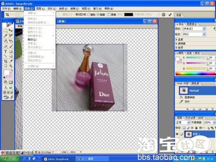This screenshot has height=162, width=216.
Task: Enable the 屏蔽 shield checkbox
Action: pyautogui.click(x=109, y=14)
